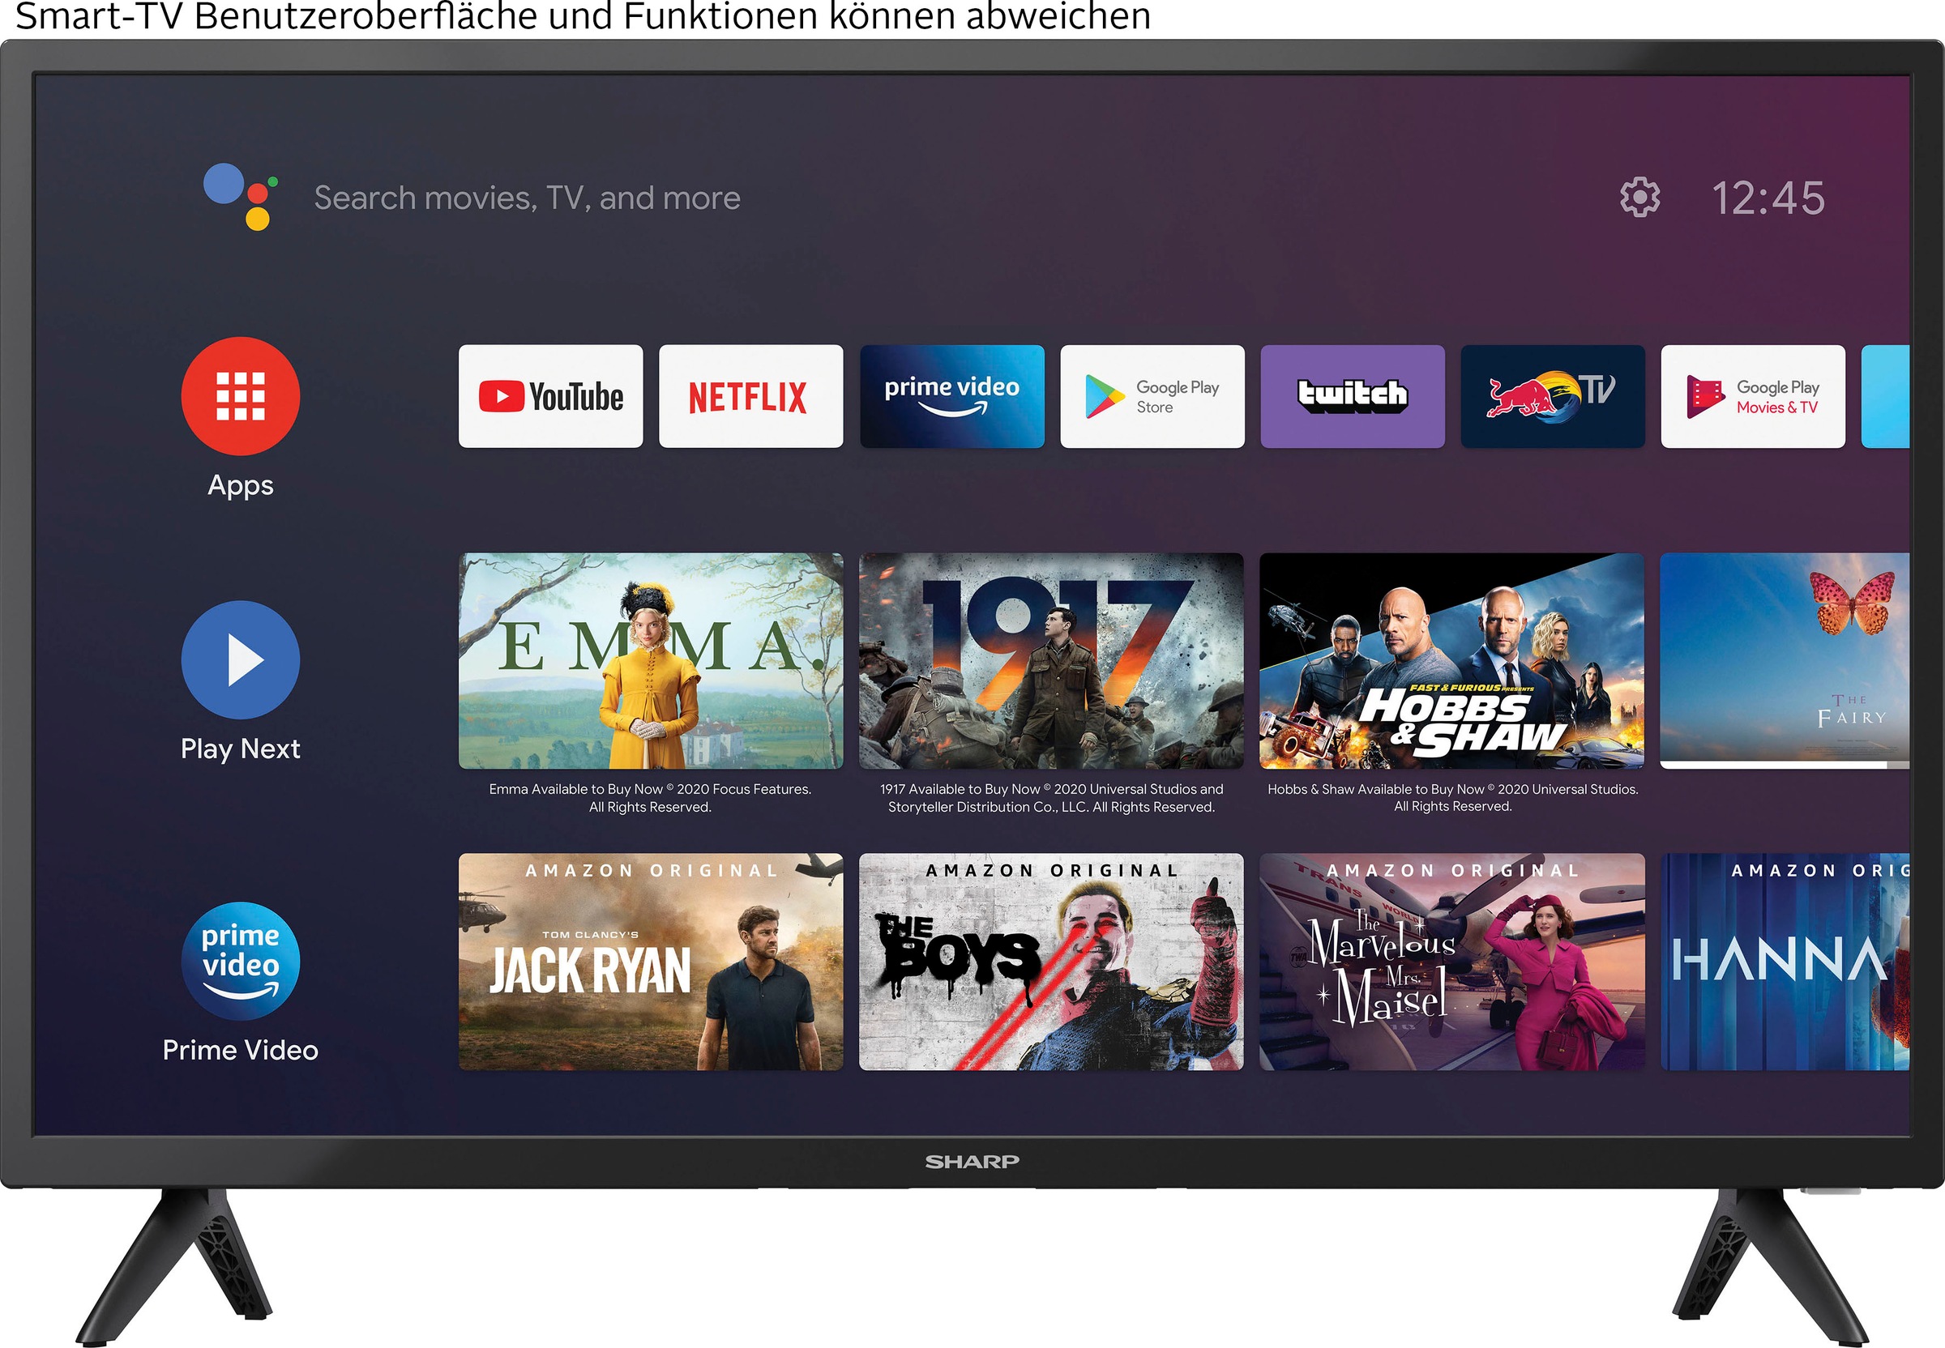Screen dimensions: 1945x1348
Task: Click the 12:45 clock
Action: coord(1768,198)
